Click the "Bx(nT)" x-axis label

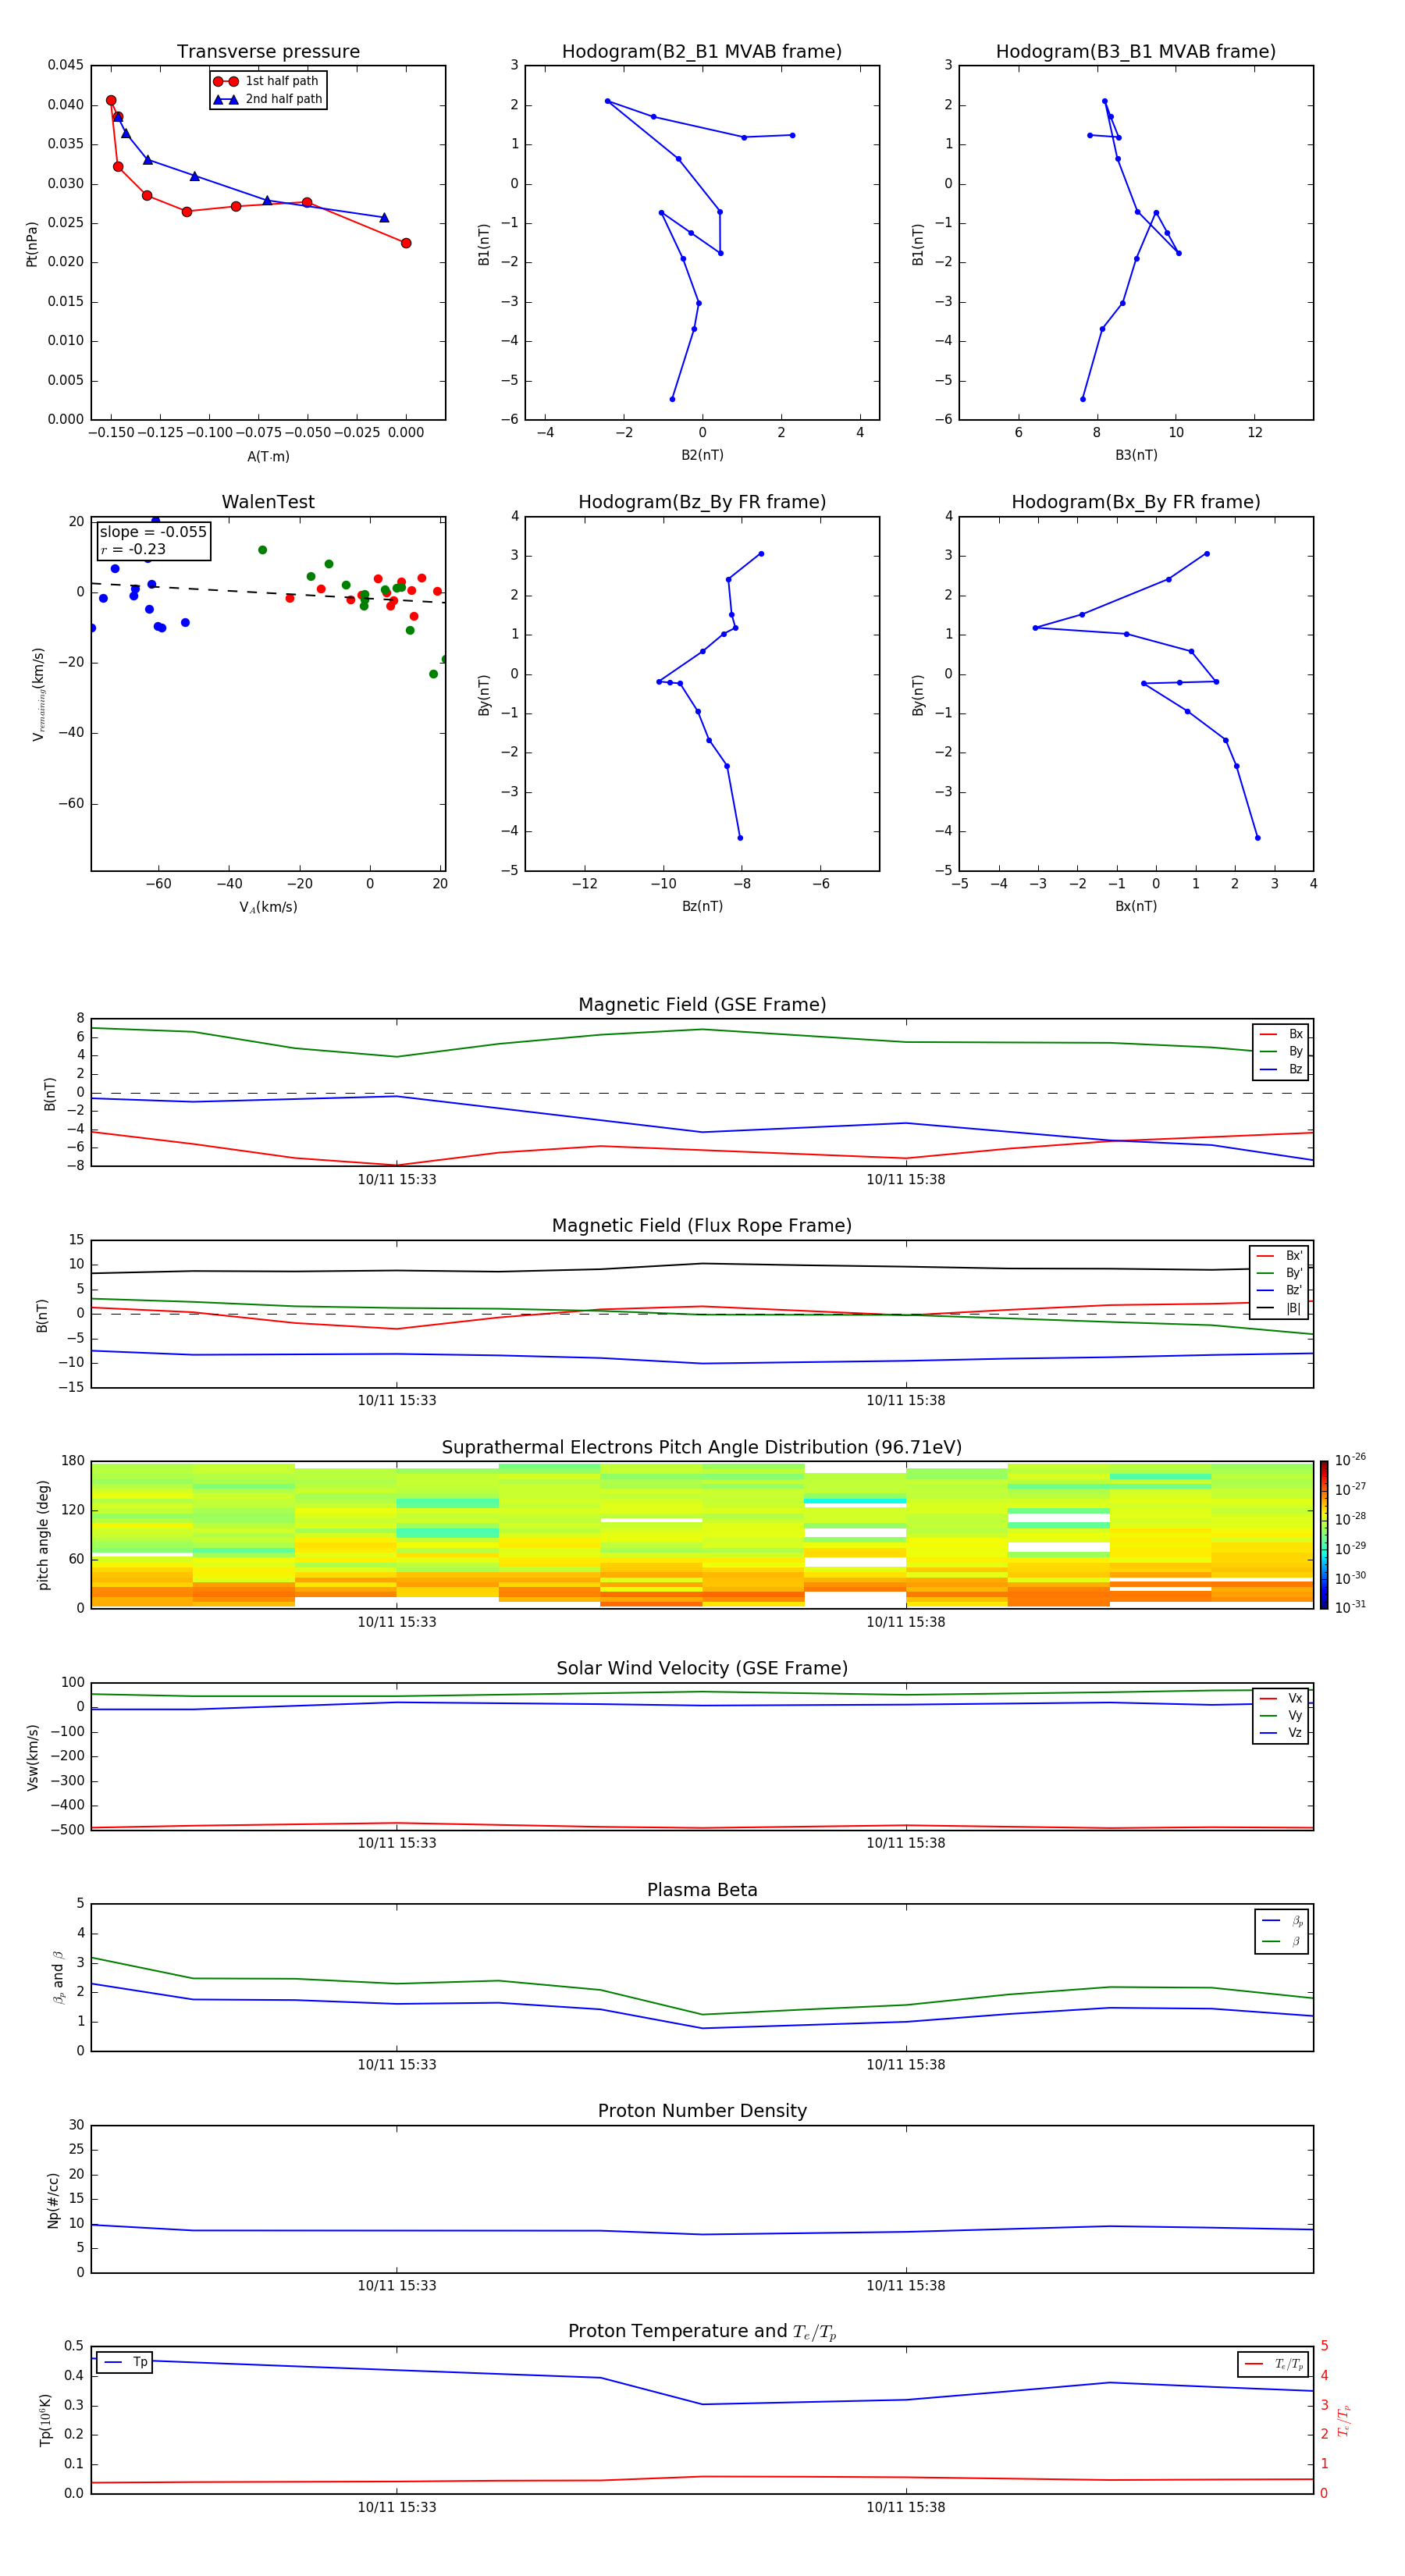coord(1136,906)
